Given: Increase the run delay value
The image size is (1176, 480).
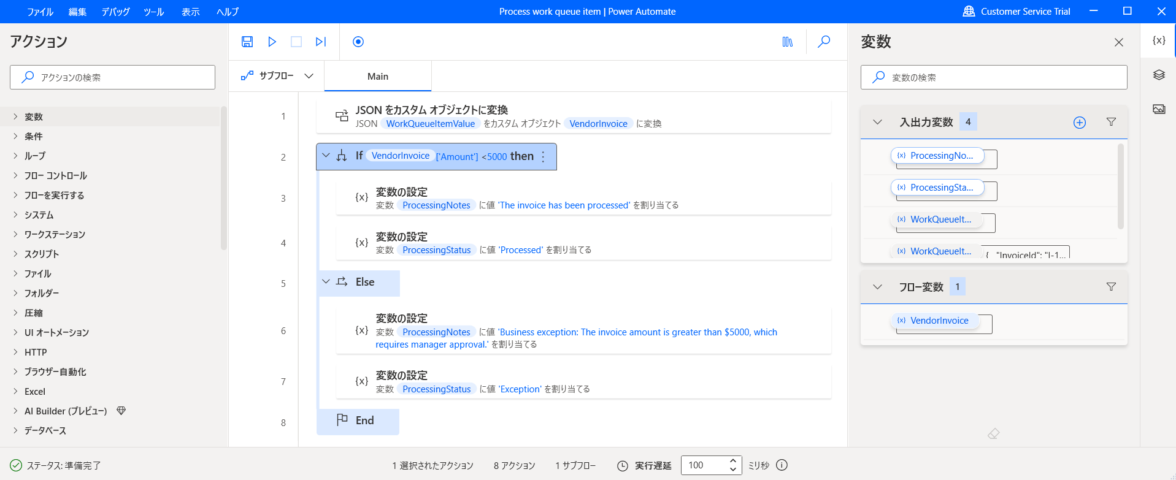Looking at the screenshot, I should coord(733,461).
